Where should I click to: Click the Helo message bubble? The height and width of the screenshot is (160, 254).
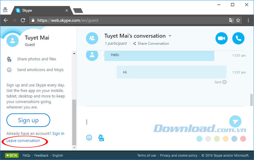pos(159,56)
